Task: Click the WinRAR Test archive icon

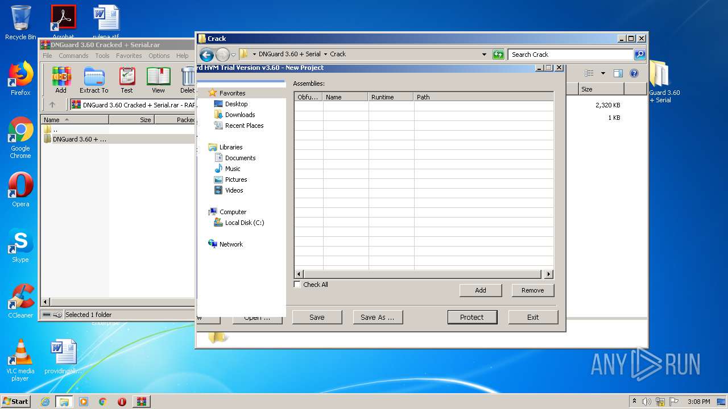Action: (x=127, y=80)
